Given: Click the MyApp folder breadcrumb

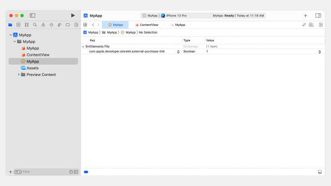Looking at the screenshot, I should point(110,32).
